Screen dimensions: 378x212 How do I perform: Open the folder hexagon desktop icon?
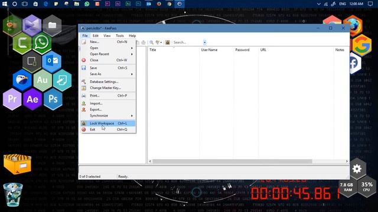click(x=52, y=25)
